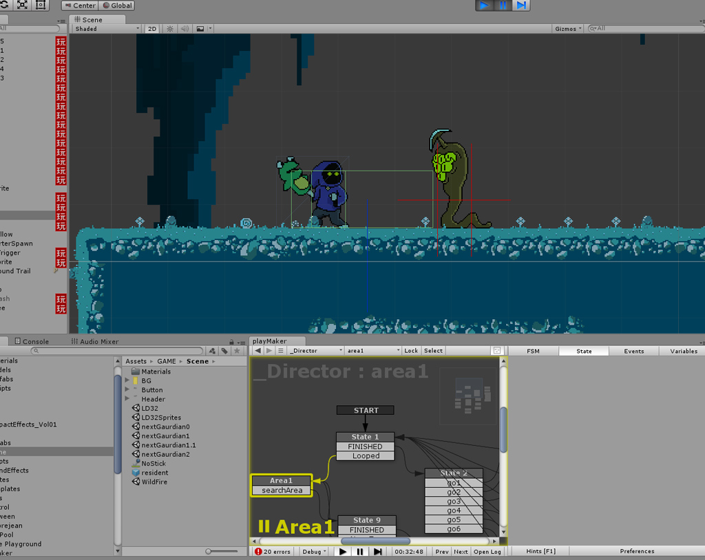This screenshot has height=560, width=705.
Task: Switch to the Scene tab
Action: (x=97, y=19)
